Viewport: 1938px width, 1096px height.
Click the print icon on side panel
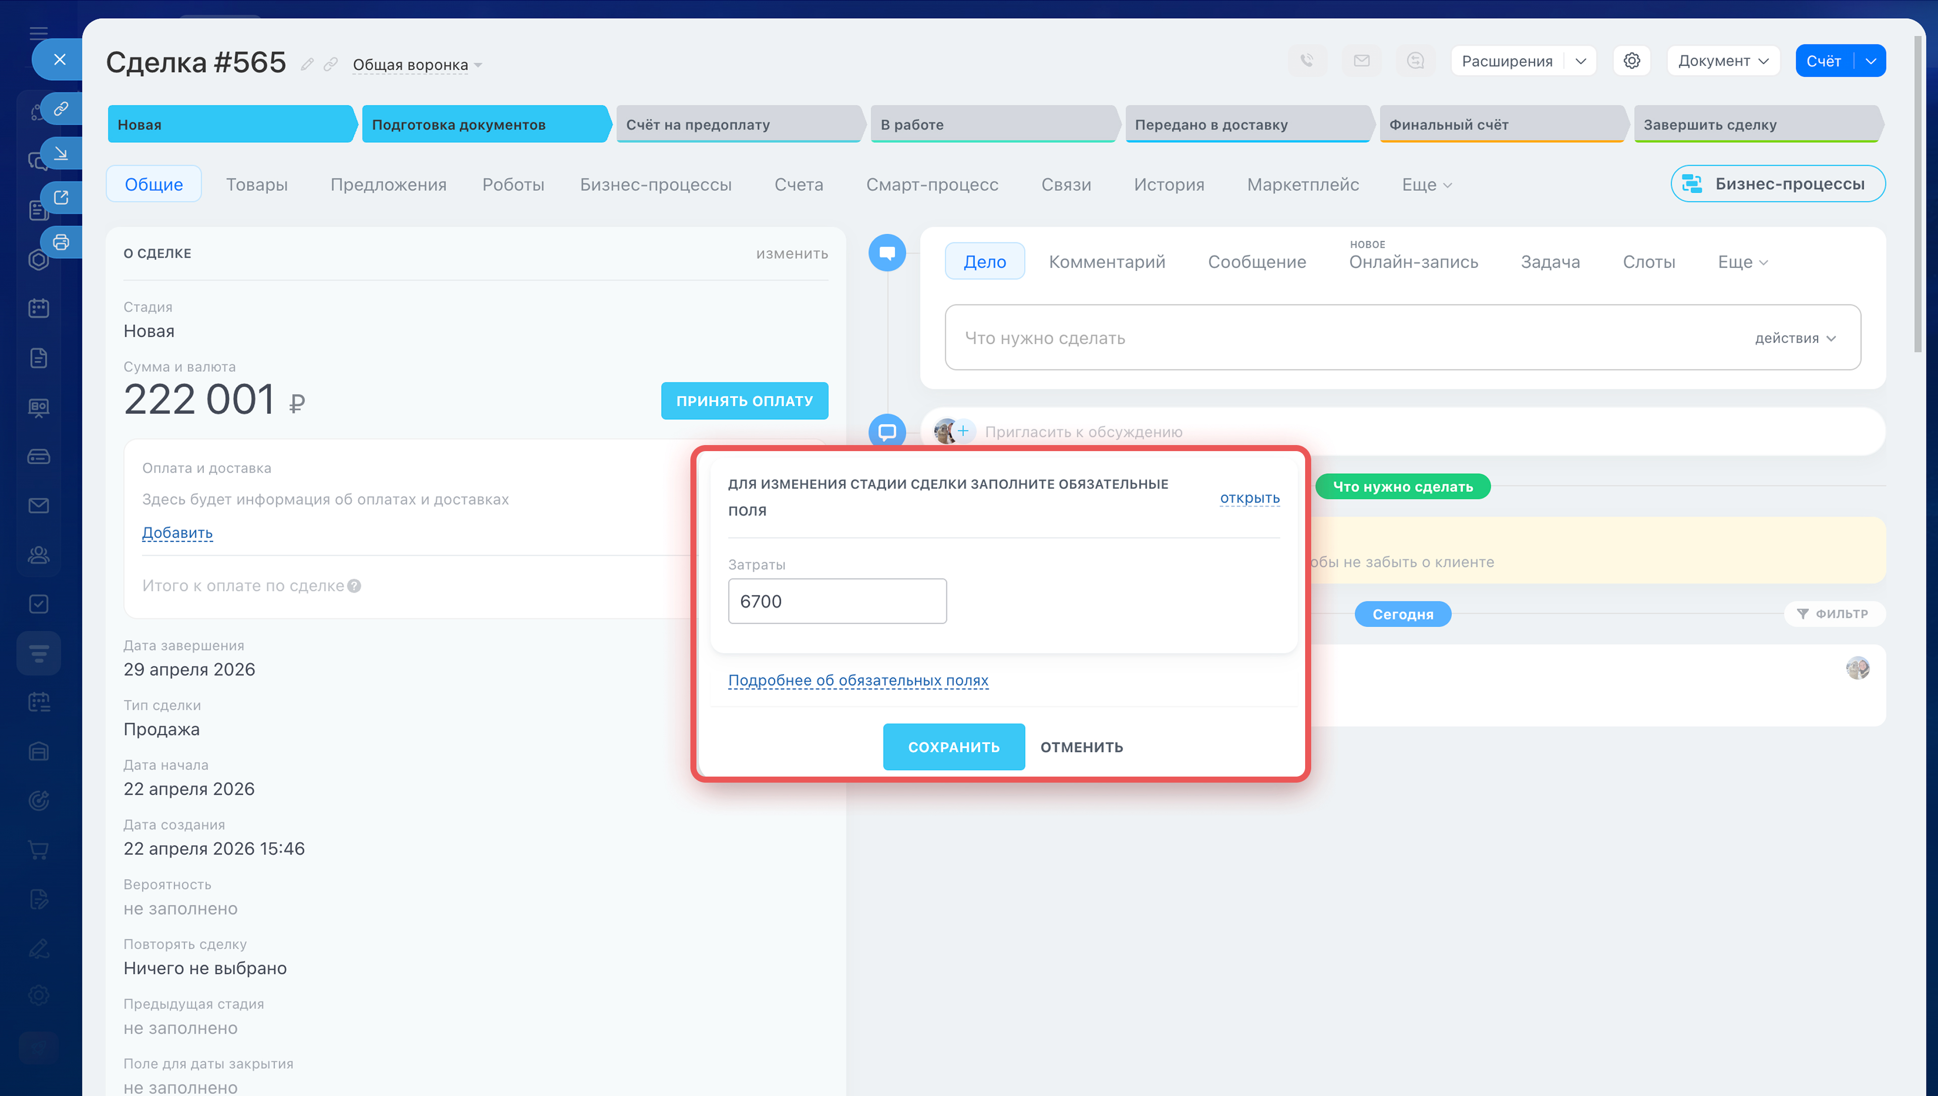coord(61,242)
